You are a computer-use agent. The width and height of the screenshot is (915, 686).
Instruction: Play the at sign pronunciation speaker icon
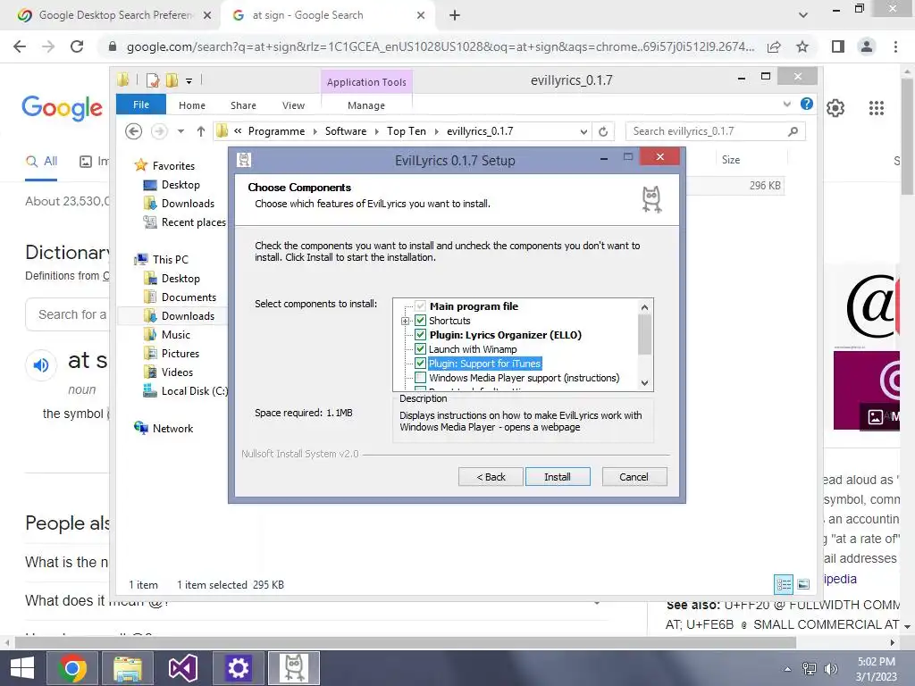click(x=41, y=365)
